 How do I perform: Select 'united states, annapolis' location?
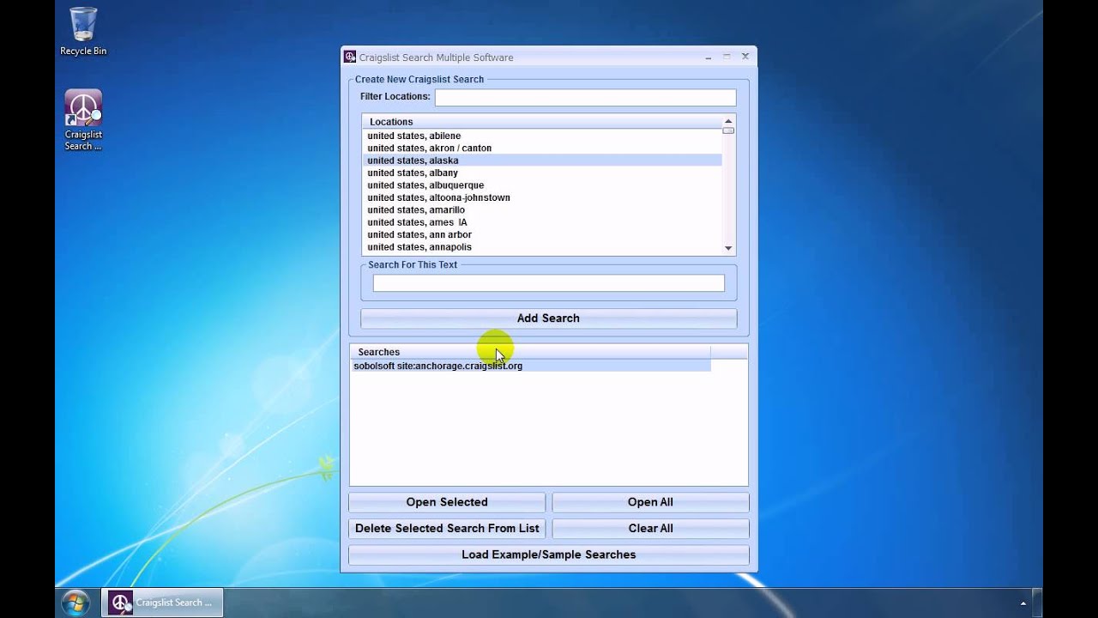click(542, 247)
